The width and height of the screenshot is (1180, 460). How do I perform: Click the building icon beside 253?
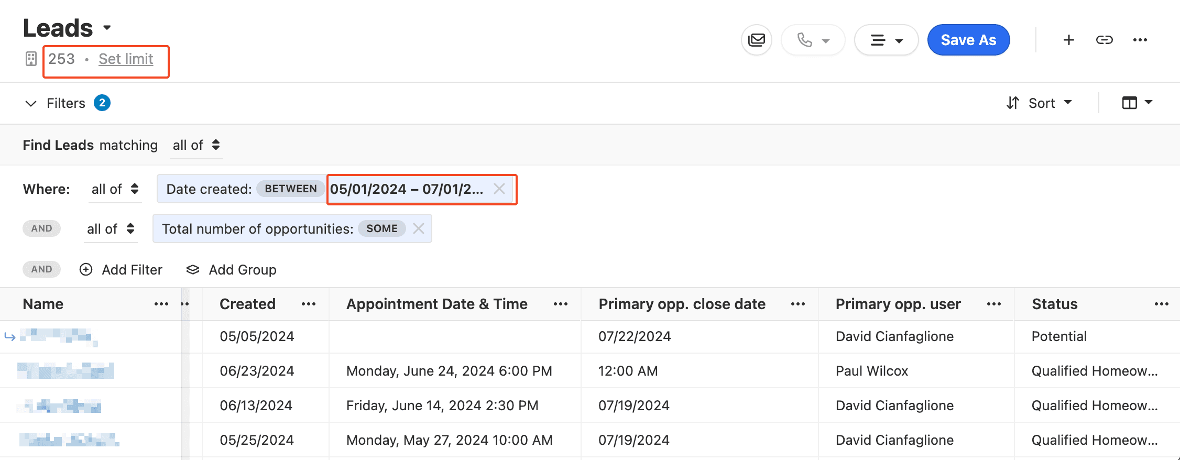pos(31,59)
